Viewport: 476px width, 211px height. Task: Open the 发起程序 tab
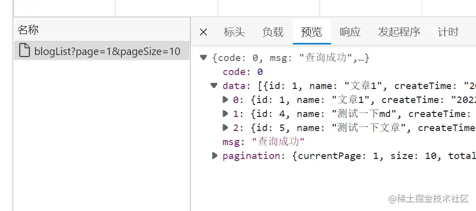click(x=399, y=32)
